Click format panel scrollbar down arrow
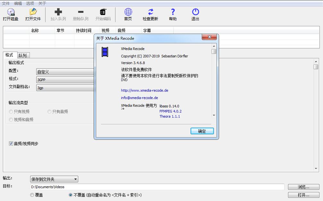The height and width of the screenshot is (201, 323). pos(316,168)
